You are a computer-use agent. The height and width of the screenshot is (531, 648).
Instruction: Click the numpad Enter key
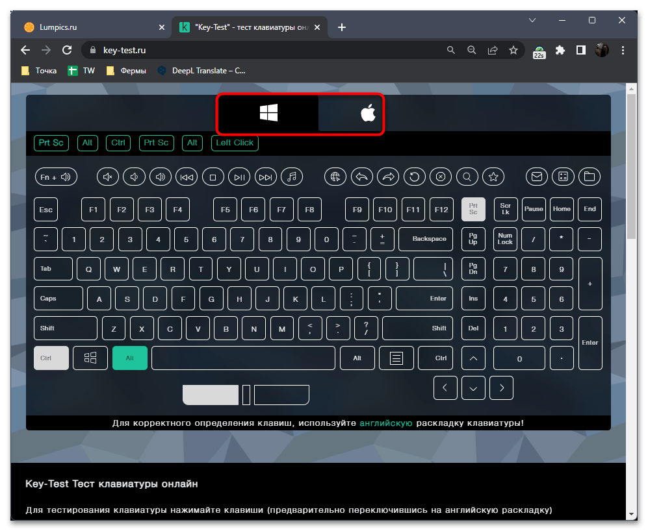tap(590, 343)
